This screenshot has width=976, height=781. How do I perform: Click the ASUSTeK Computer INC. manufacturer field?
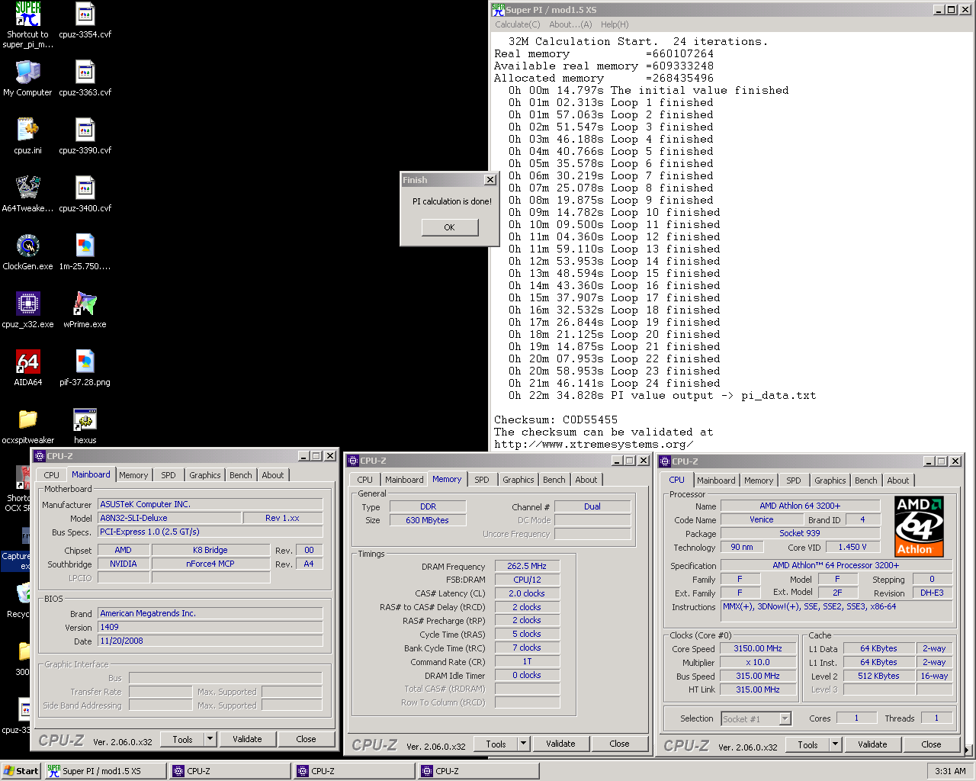[x=210, y=504]
